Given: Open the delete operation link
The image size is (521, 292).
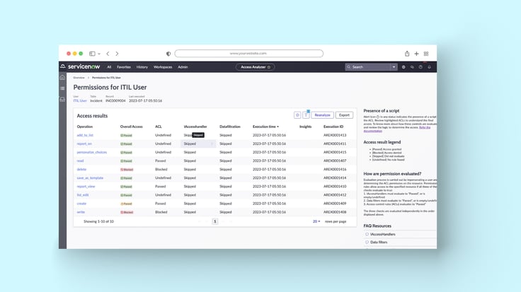Looking at the screenshot, I should (x=81, y=170).
